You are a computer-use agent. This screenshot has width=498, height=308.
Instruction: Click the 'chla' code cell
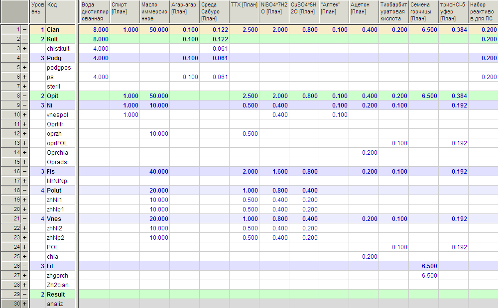(60, 256)
